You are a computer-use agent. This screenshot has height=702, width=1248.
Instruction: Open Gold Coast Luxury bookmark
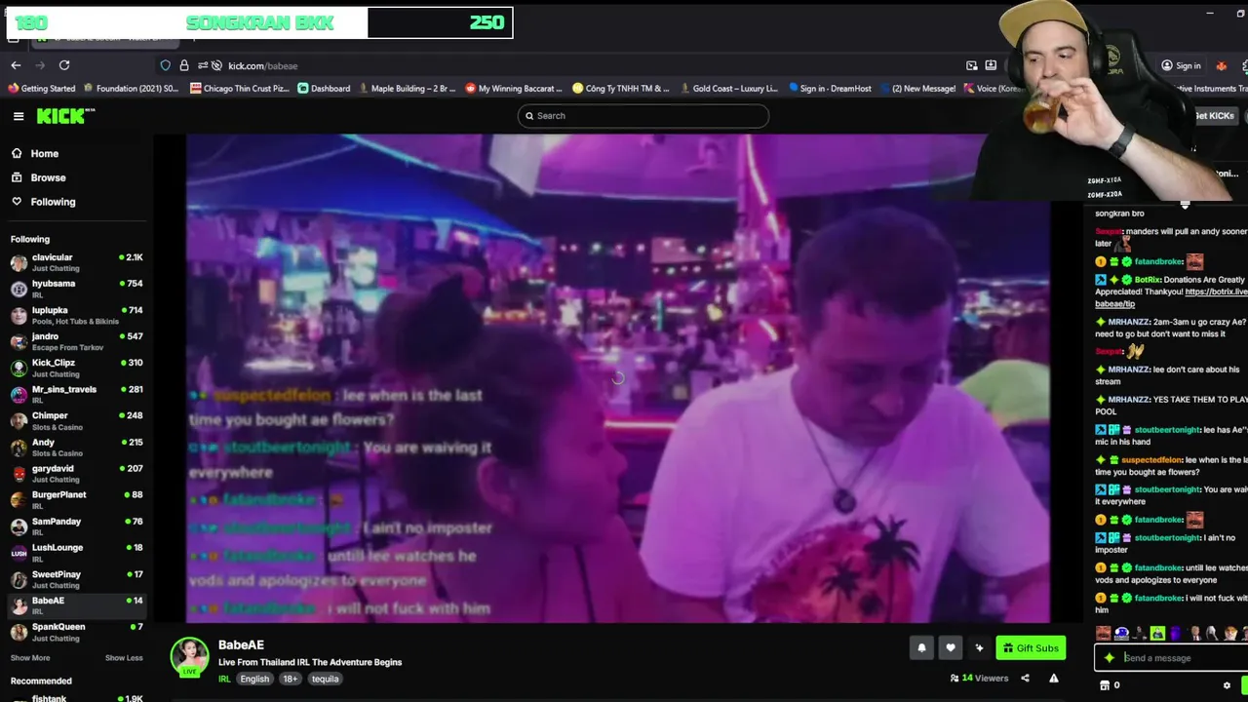pyautogui.click(x=727, y=89)
